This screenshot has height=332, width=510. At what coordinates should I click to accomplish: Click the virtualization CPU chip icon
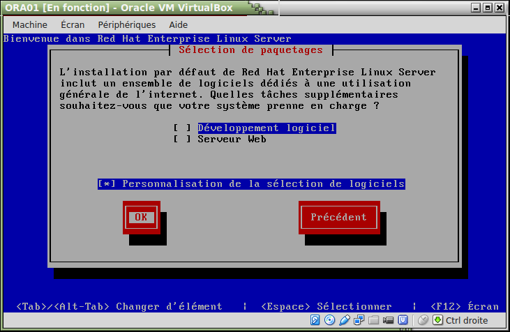coord(403,320)
